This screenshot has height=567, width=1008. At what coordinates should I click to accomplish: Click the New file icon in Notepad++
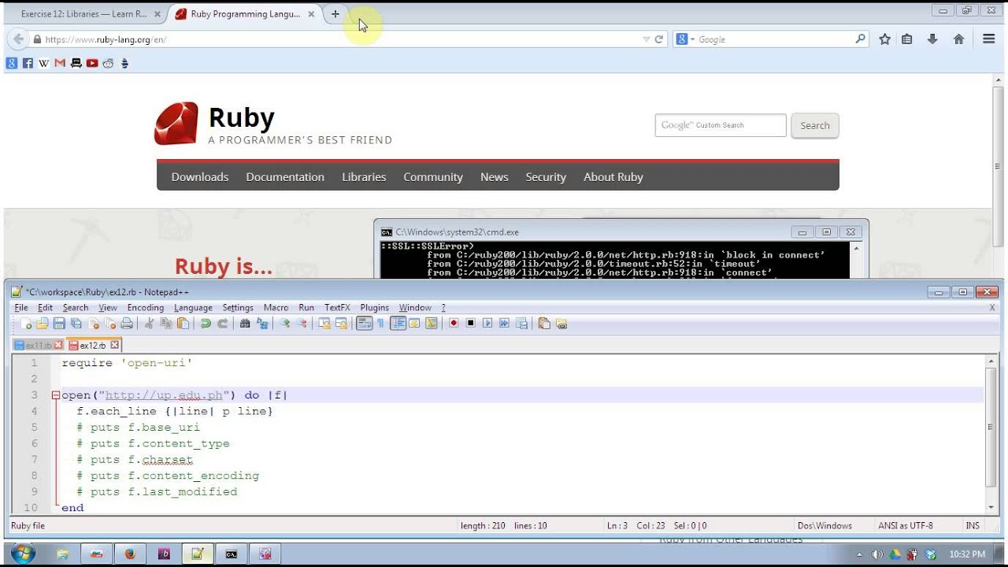coord(26,323)
